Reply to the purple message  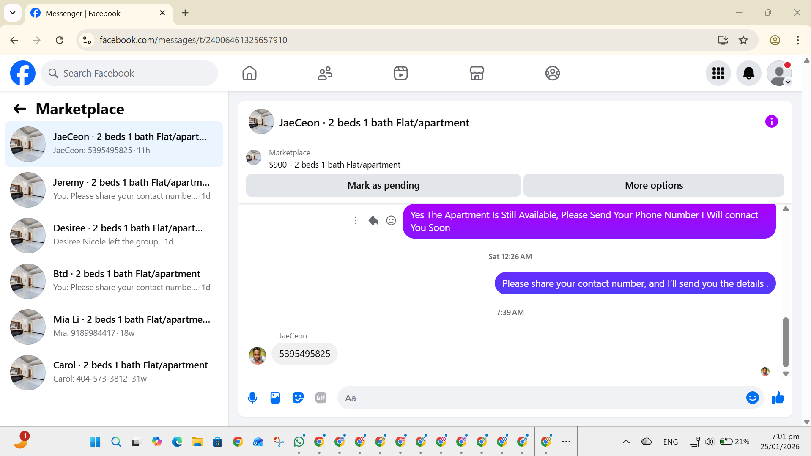[373, 220]
